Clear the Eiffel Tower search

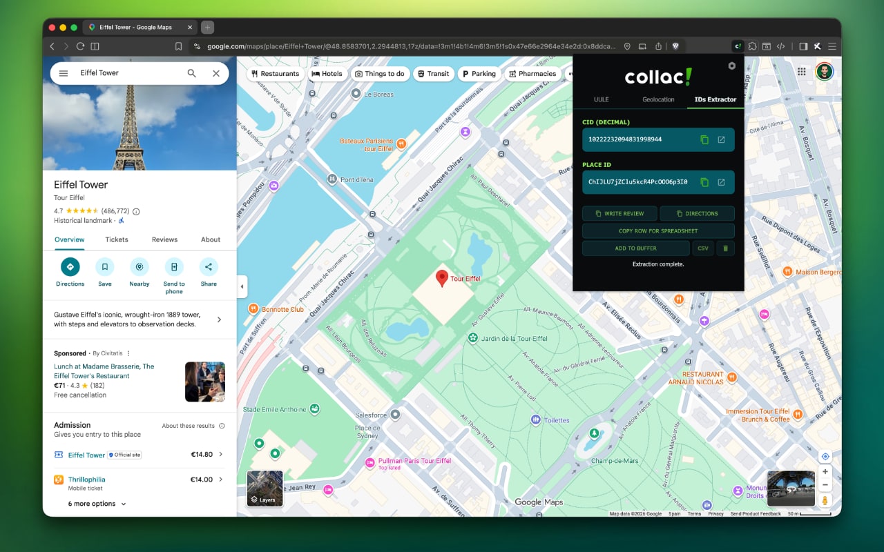(x=216, y=73)
